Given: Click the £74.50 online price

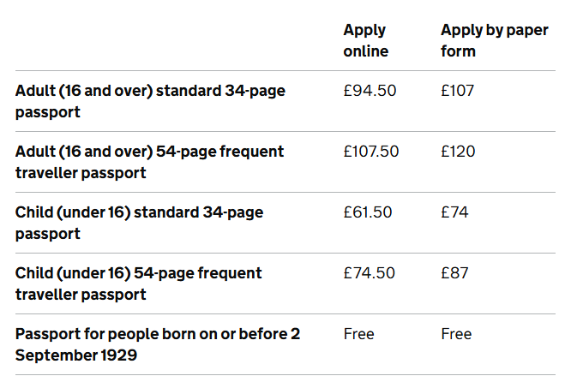Looking at the screenshot, I should pos(369,273).
